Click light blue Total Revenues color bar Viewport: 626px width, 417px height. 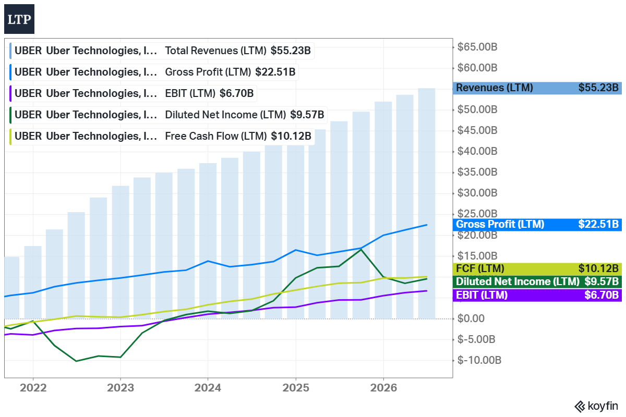(11, 51)
